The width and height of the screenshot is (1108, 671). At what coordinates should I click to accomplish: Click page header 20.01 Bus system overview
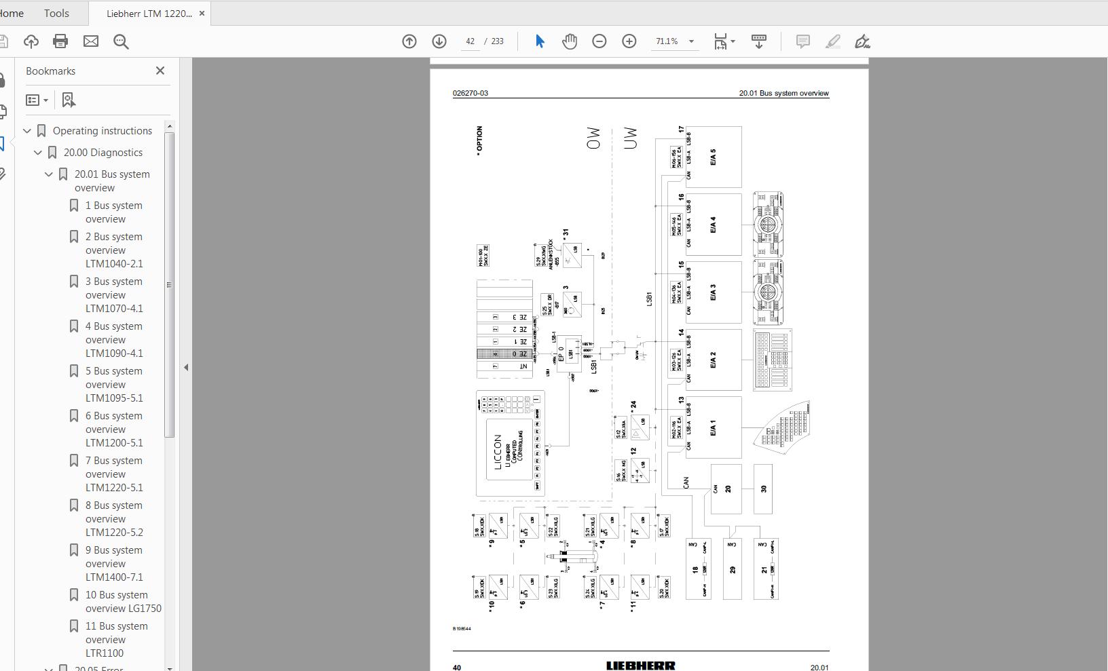(x=783, y=93)
